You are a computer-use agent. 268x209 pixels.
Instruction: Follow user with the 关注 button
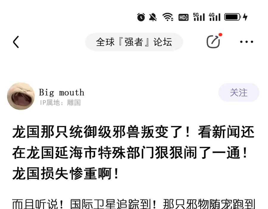point(239,93)
